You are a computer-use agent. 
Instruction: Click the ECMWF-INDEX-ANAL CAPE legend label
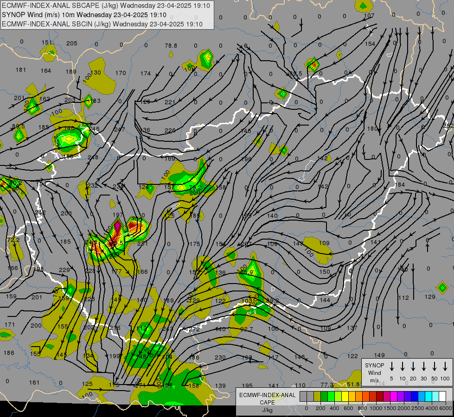[267, 398]
